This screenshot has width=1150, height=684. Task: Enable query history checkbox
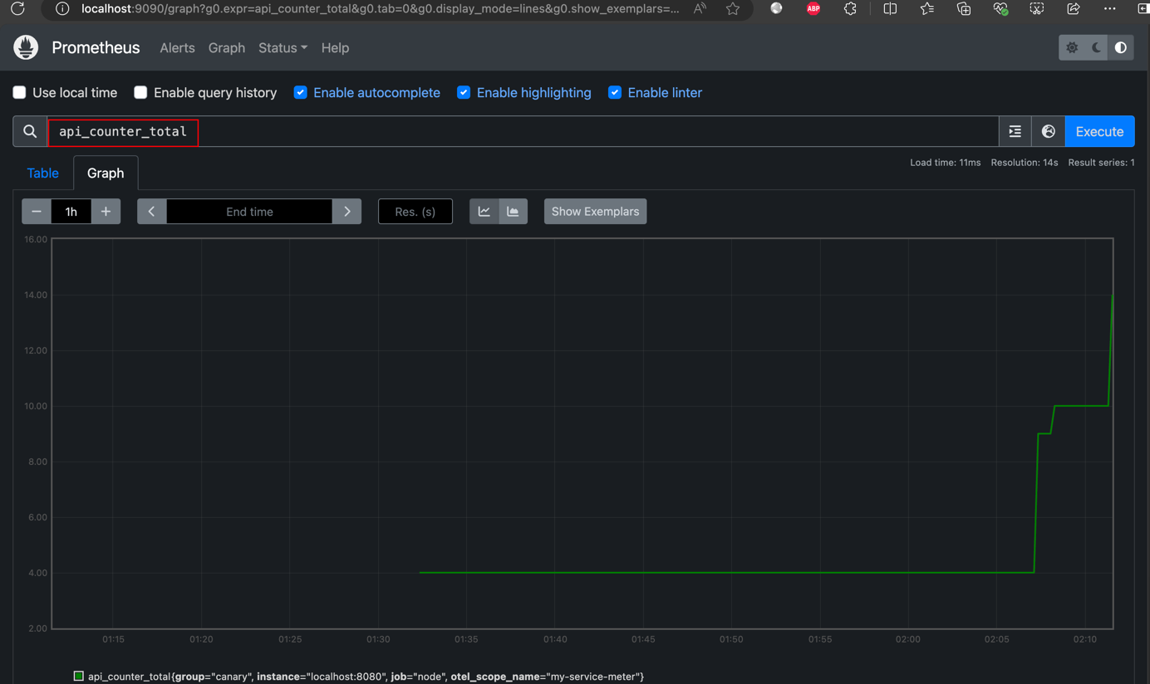click(x=140, y=92)
